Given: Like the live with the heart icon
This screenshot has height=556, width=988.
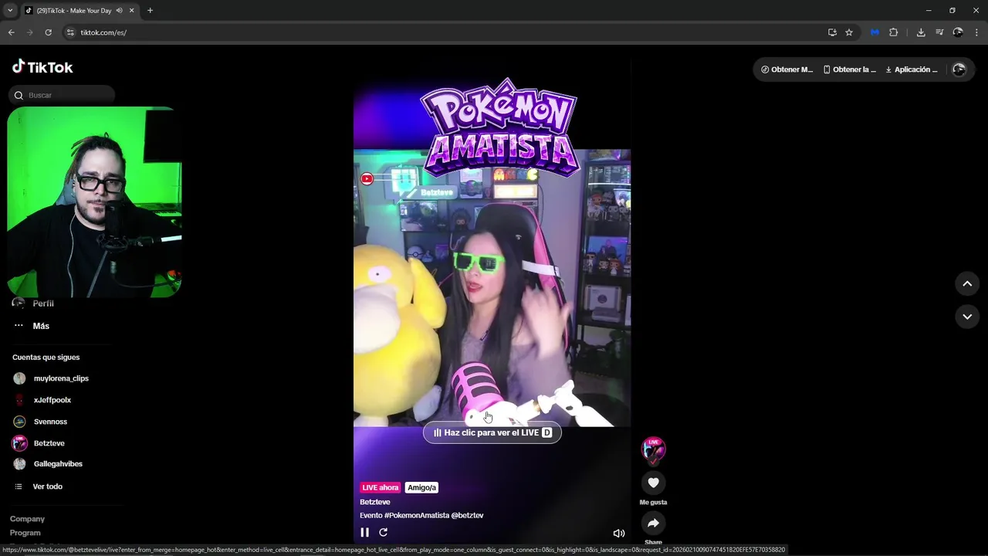Looking at the screenshot, I should click(x=653, y=483).
